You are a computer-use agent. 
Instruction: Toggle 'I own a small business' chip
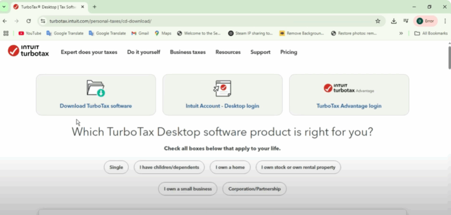188,189
